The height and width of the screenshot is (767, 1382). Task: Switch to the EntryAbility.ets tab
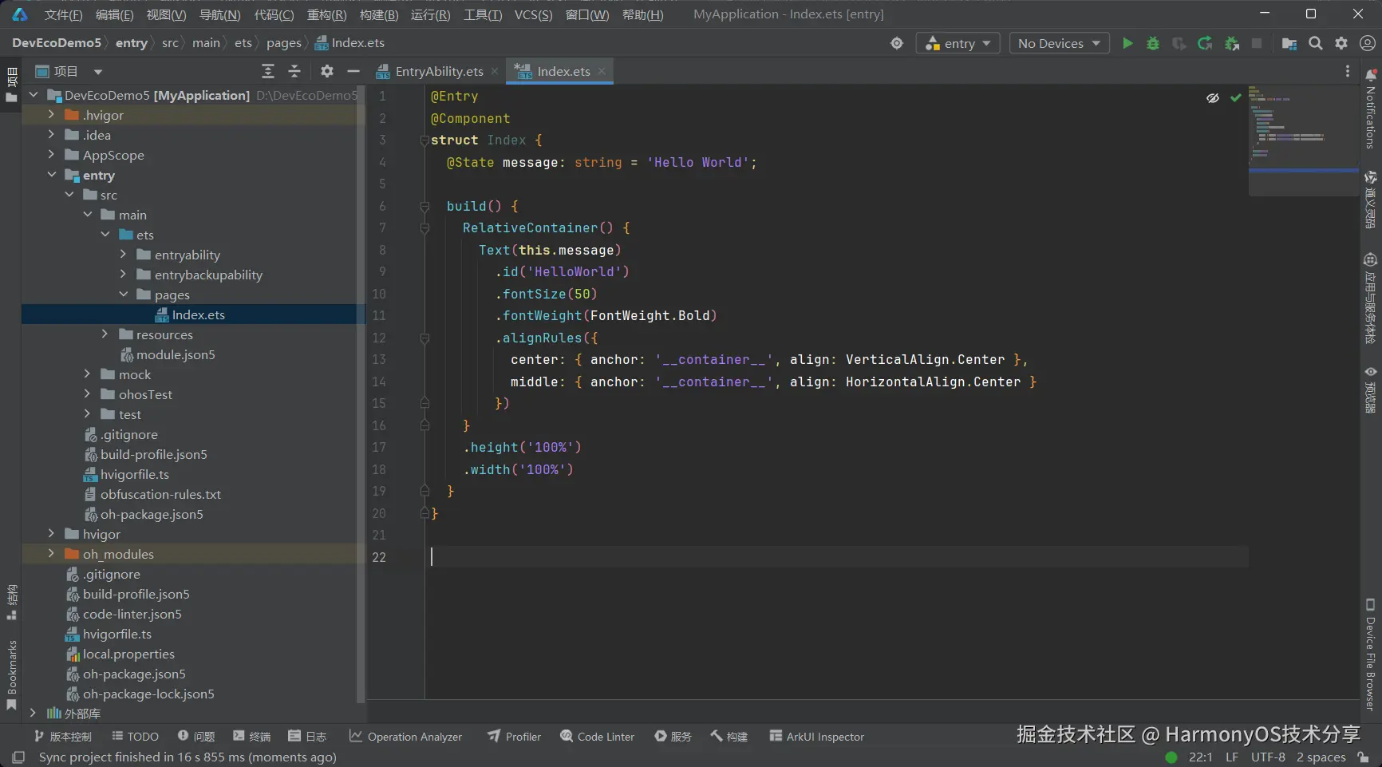point(438,71)
